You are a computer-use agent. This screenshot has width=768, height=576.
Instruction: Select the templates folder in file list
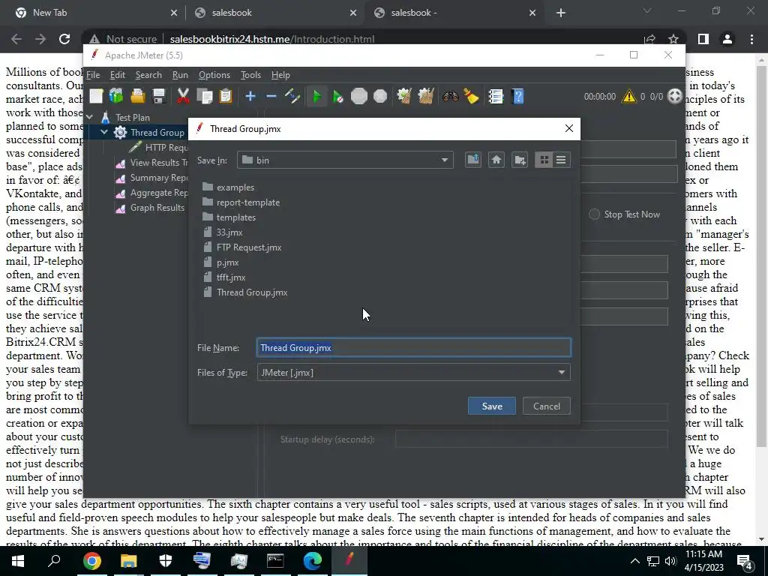[229, 217]
